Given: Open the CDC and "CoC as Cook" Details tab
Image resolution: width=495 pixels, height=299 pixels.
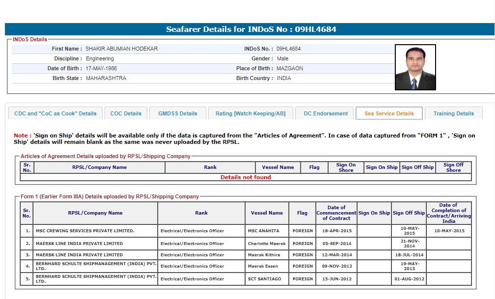Looking at the screenshot, I should [x=55, y=113].
